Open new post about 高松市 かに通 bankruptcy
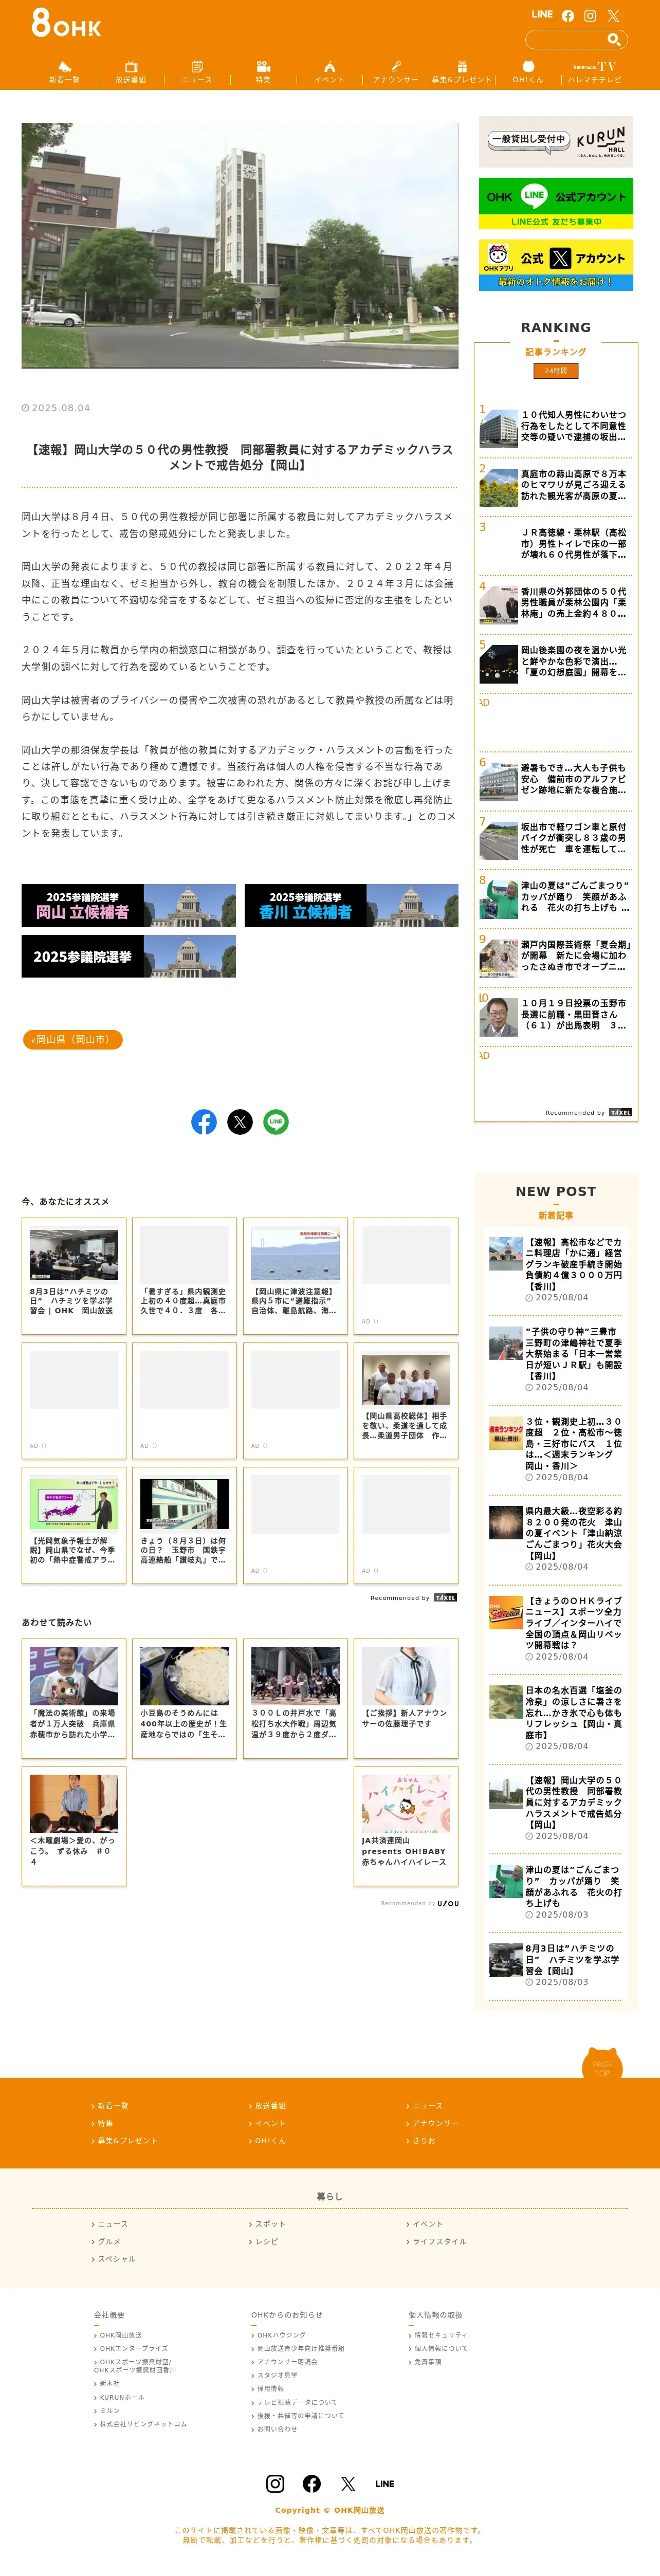The height and width of the screenshot is (2576, 660). click(x=556, y=1270)
